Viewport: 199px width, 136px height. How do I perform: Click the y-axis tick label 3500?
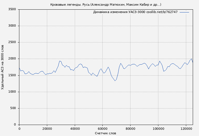(12, 9)
